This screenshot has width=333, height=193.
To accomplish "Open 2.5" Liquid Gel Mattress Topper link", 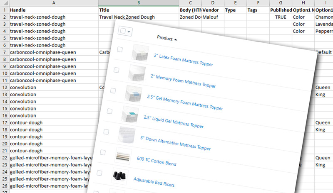I will pyautogui.click(x=174, y=122).
